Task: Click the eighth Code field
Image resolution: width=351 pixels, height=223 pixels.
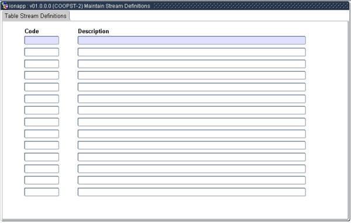Action: coord(42,122)
